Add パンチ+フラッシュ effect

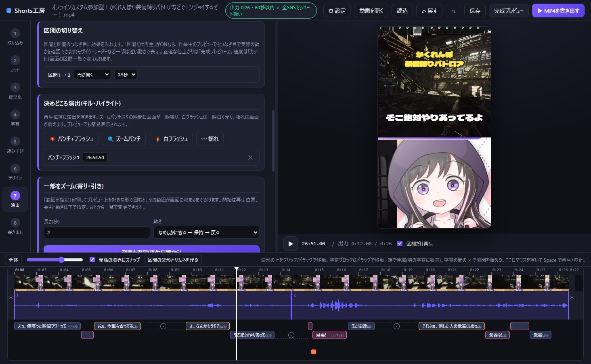[71, 139]
